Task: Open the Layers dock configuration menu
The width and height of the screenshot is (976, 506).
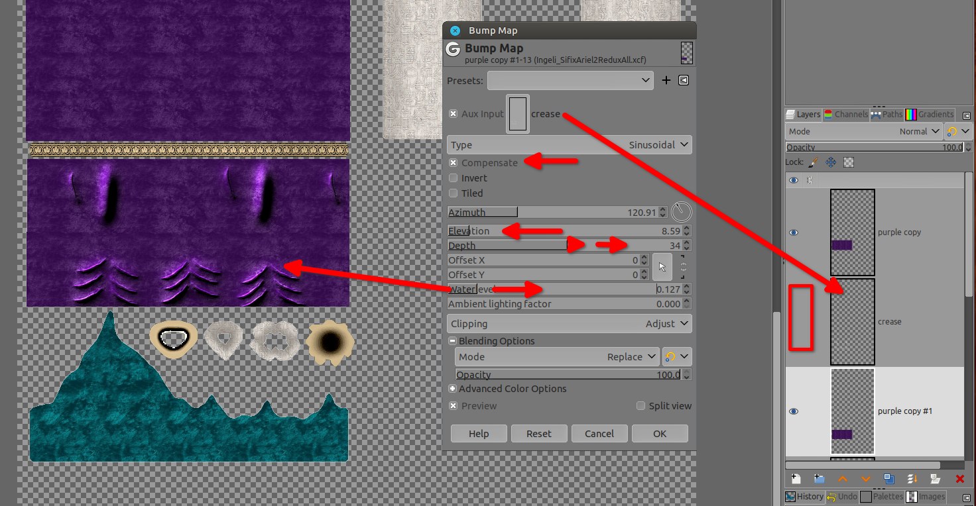Action: click(967, 115)
